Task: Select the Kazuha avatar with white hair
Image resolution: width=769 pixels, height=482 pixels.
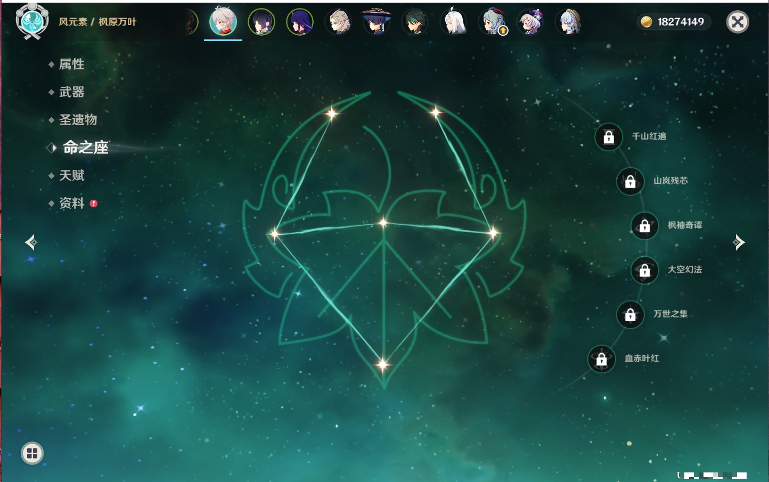Action: pyautogui.click(x=223, y=21)
